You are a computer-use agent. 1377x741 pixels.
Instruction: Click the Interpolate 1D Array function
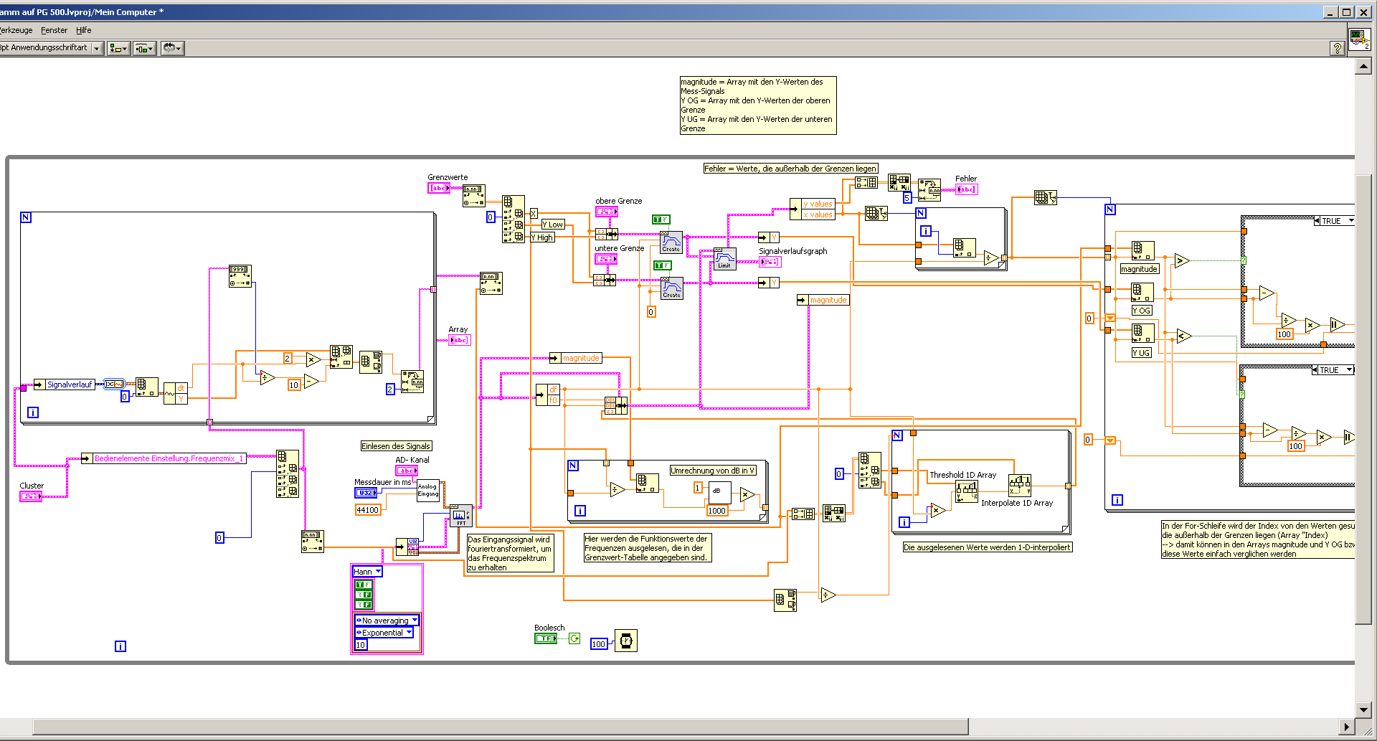click(x=1020, y=486)
